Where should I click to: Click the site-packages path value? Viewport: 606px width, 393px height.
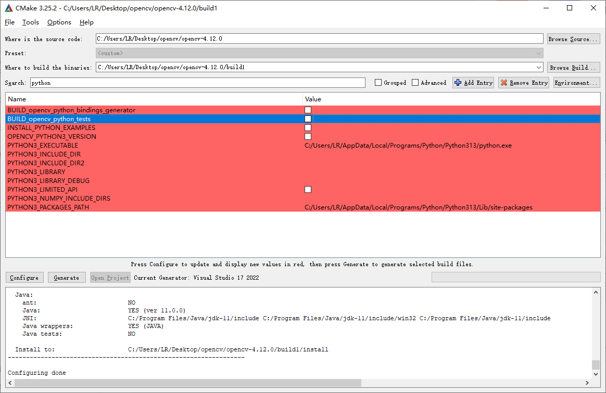coord(419,207)
